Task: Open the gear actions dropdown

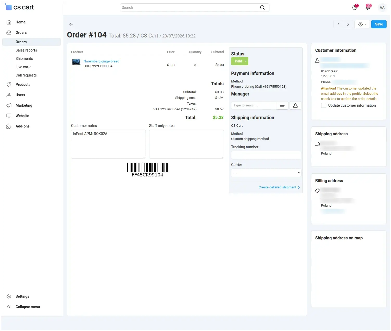Action: (x=362, y=24)
